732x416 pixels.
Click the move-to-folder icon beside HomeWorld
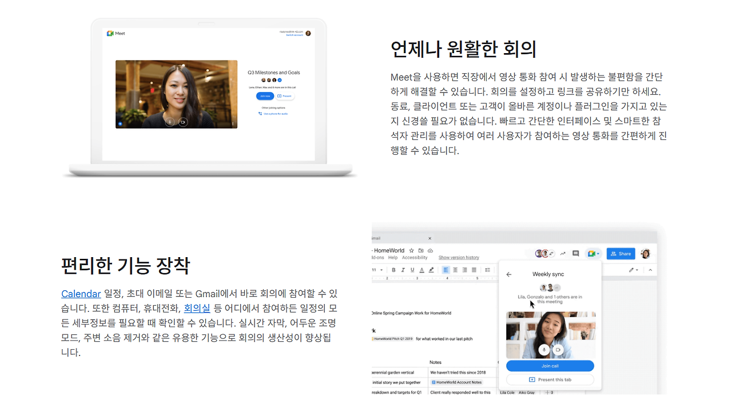click(421, 250)
